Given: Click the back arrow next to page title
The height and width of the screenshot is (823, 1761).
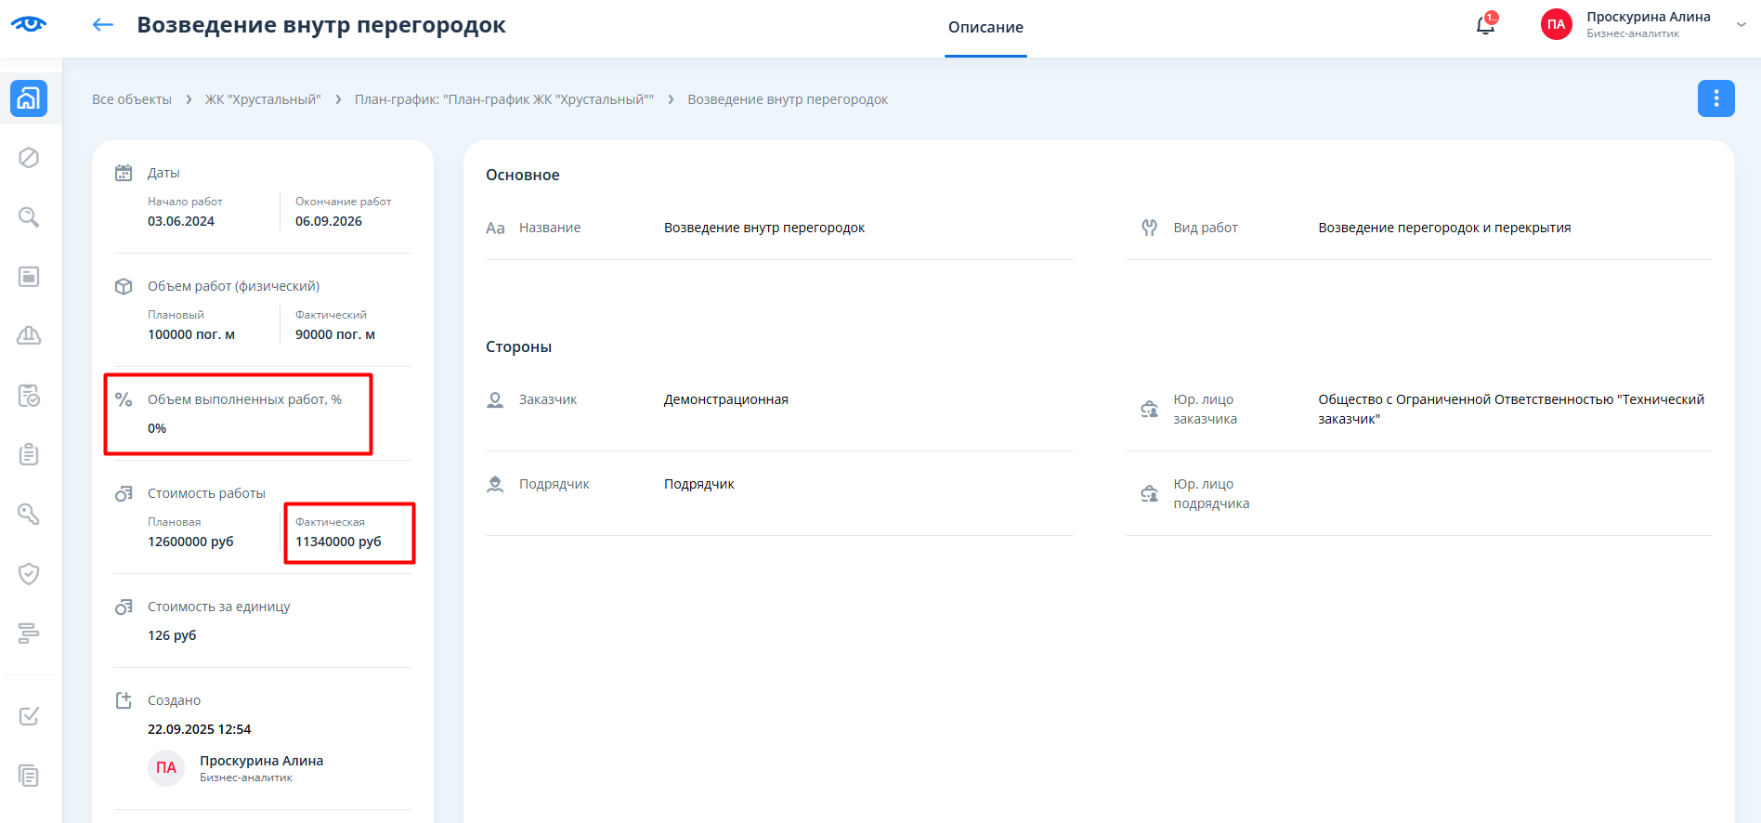Looking at the screenshot, I should point(102,25).
